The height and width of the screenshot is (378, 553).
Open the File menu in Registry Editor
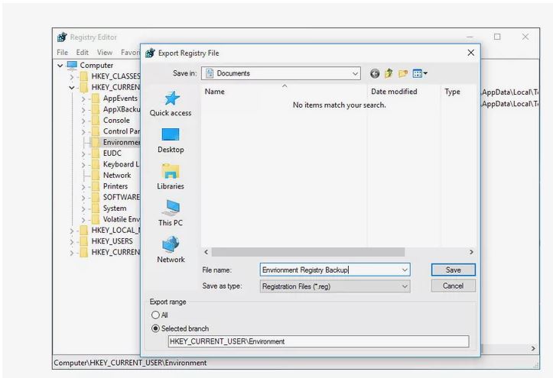(x=63, y=53)
